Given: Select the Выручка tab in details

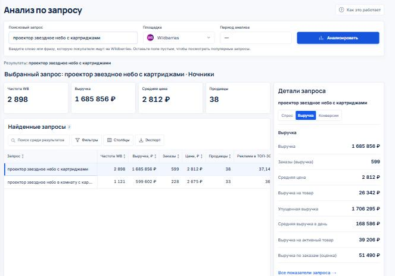Looking at the screenshot, I should pos(306,116).
